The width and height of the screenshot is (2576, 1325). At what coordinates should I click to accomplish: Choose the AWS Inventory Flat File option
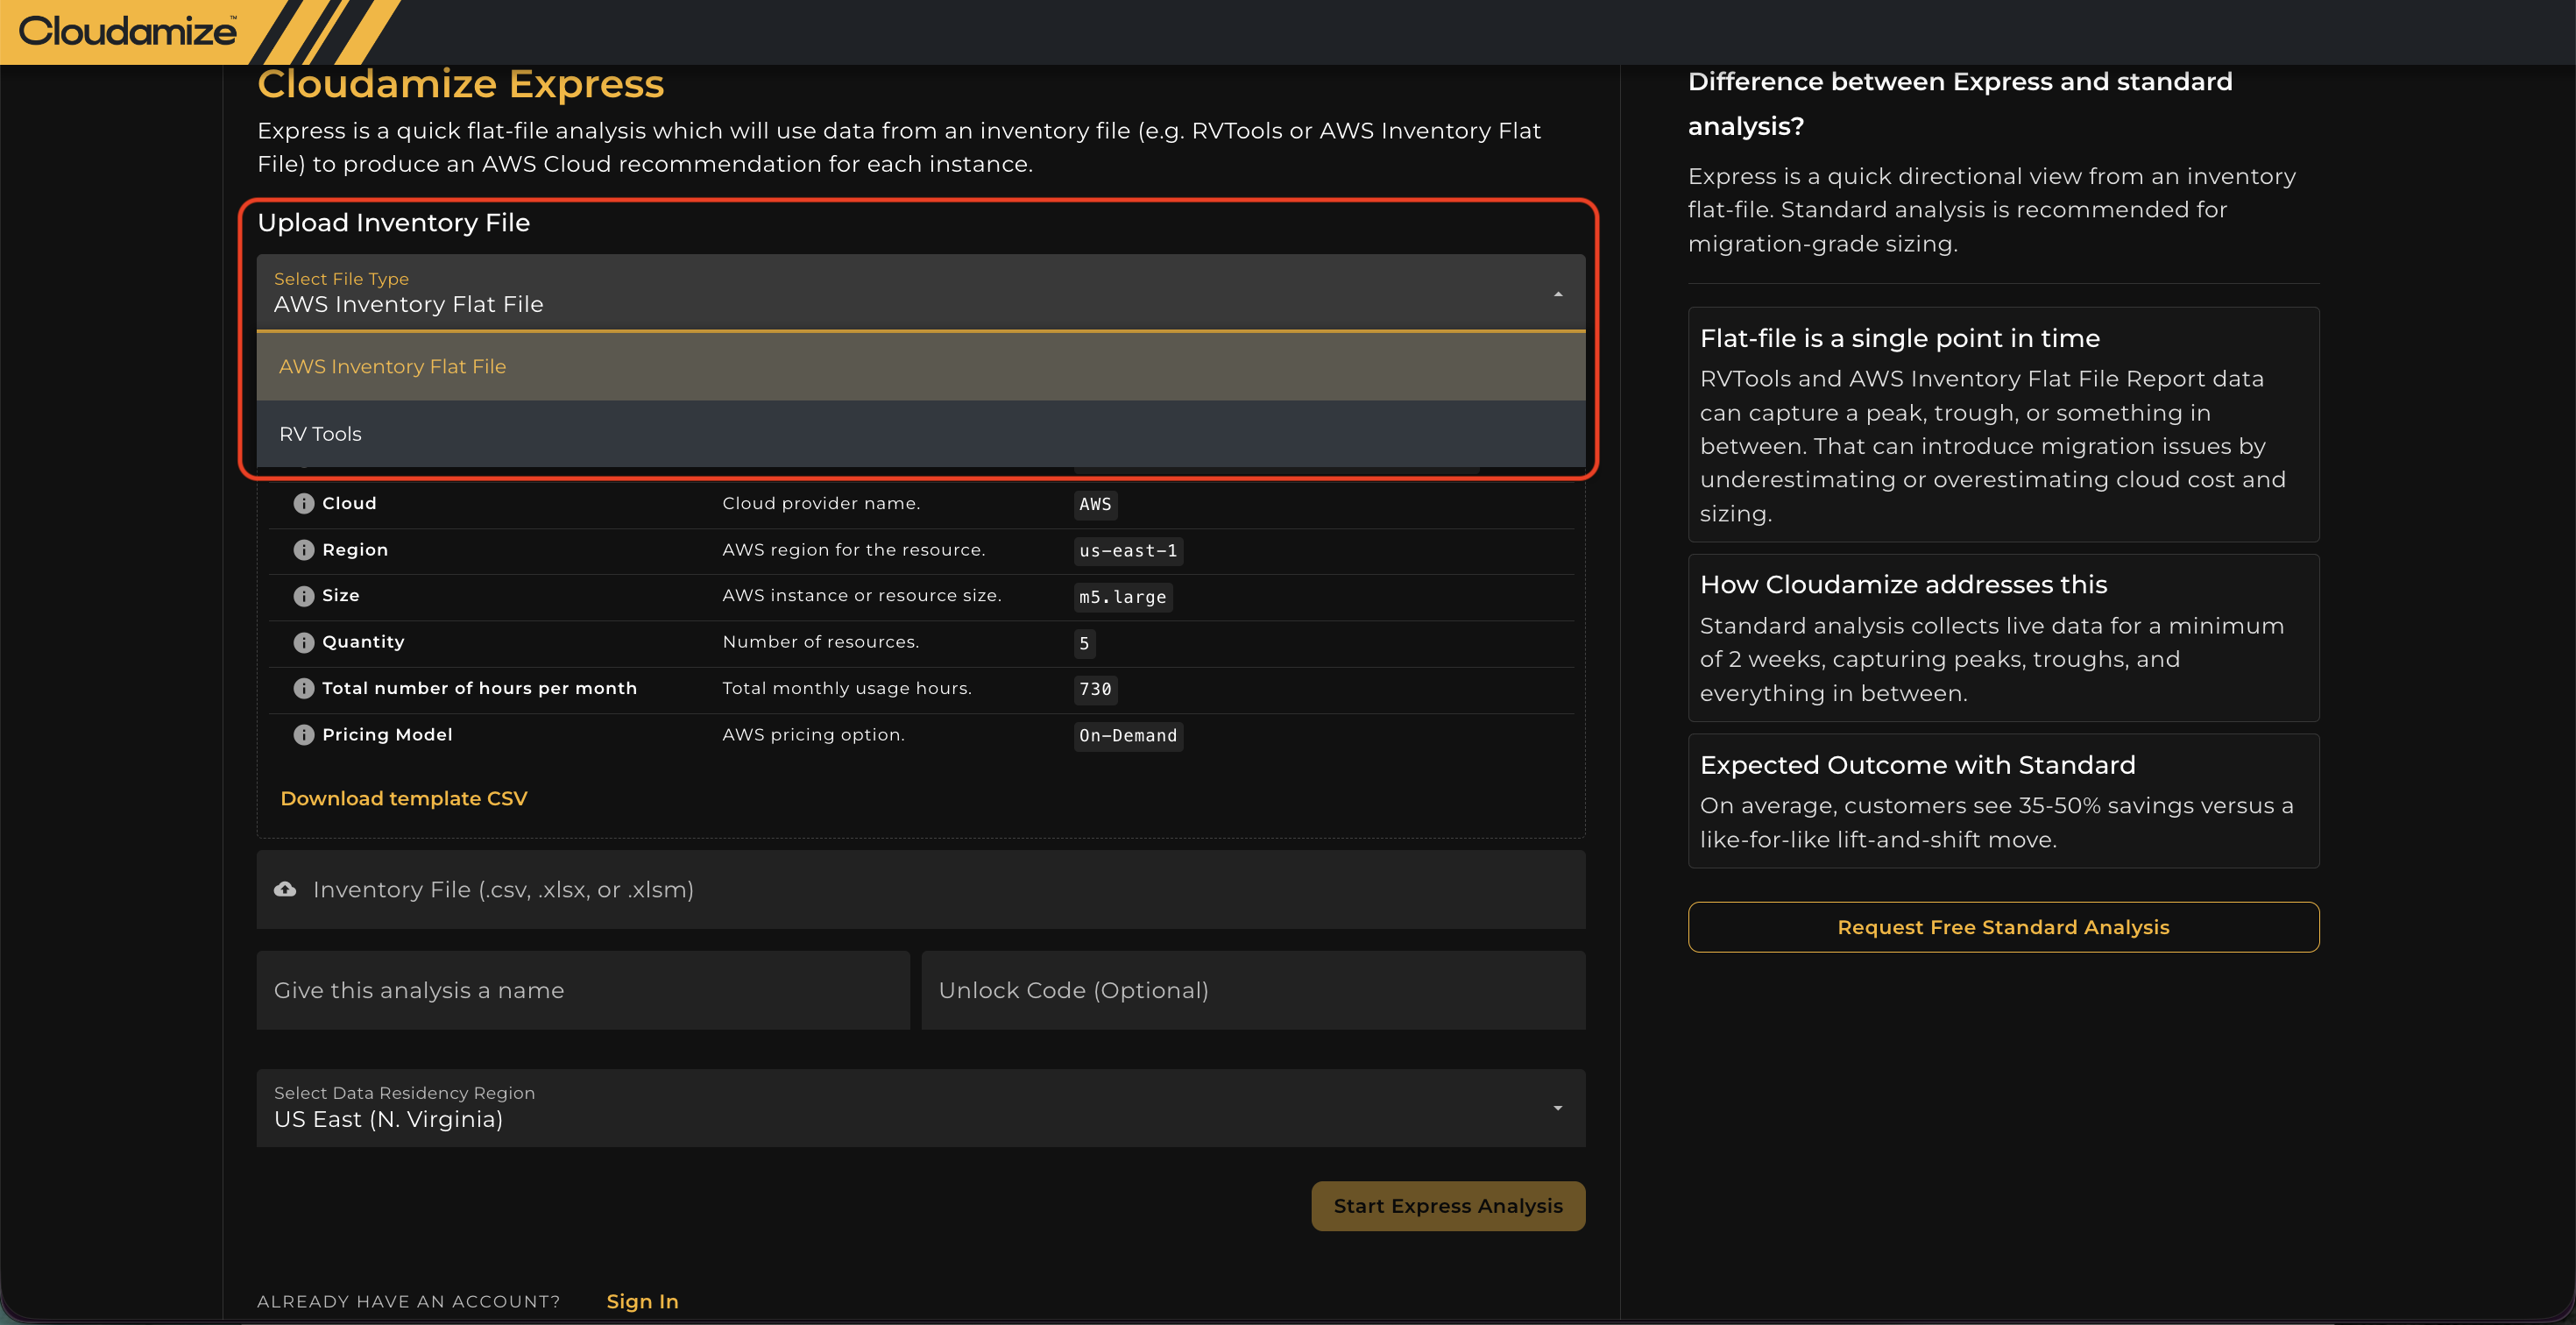(921, 367)
